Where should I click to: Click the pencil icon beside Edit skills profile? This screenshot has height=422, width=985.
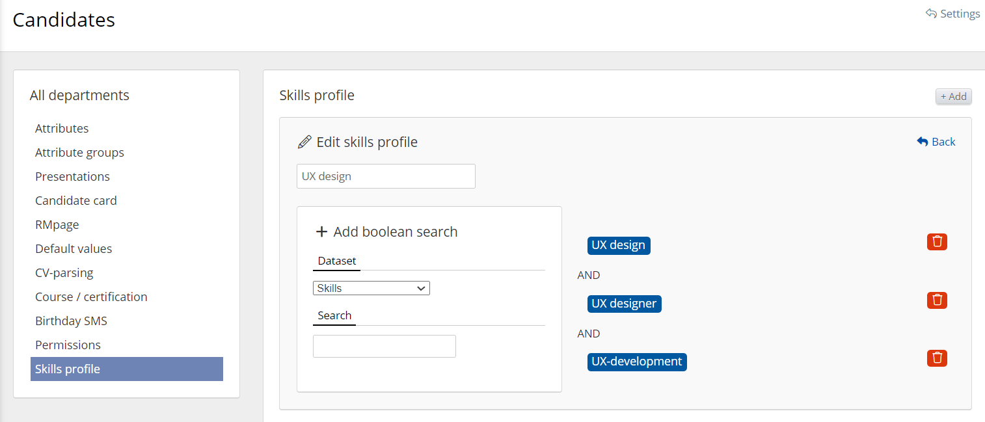click(x=304, y=142)
